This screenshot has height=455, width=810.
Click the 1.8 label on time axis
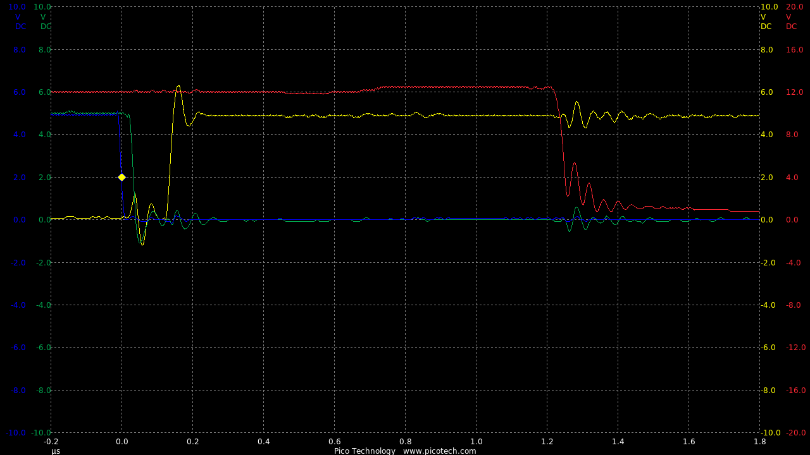(x=760, y=442)
